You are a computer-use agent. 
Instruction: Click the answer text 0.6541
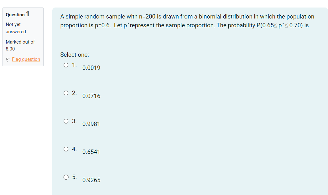point(91,152)
